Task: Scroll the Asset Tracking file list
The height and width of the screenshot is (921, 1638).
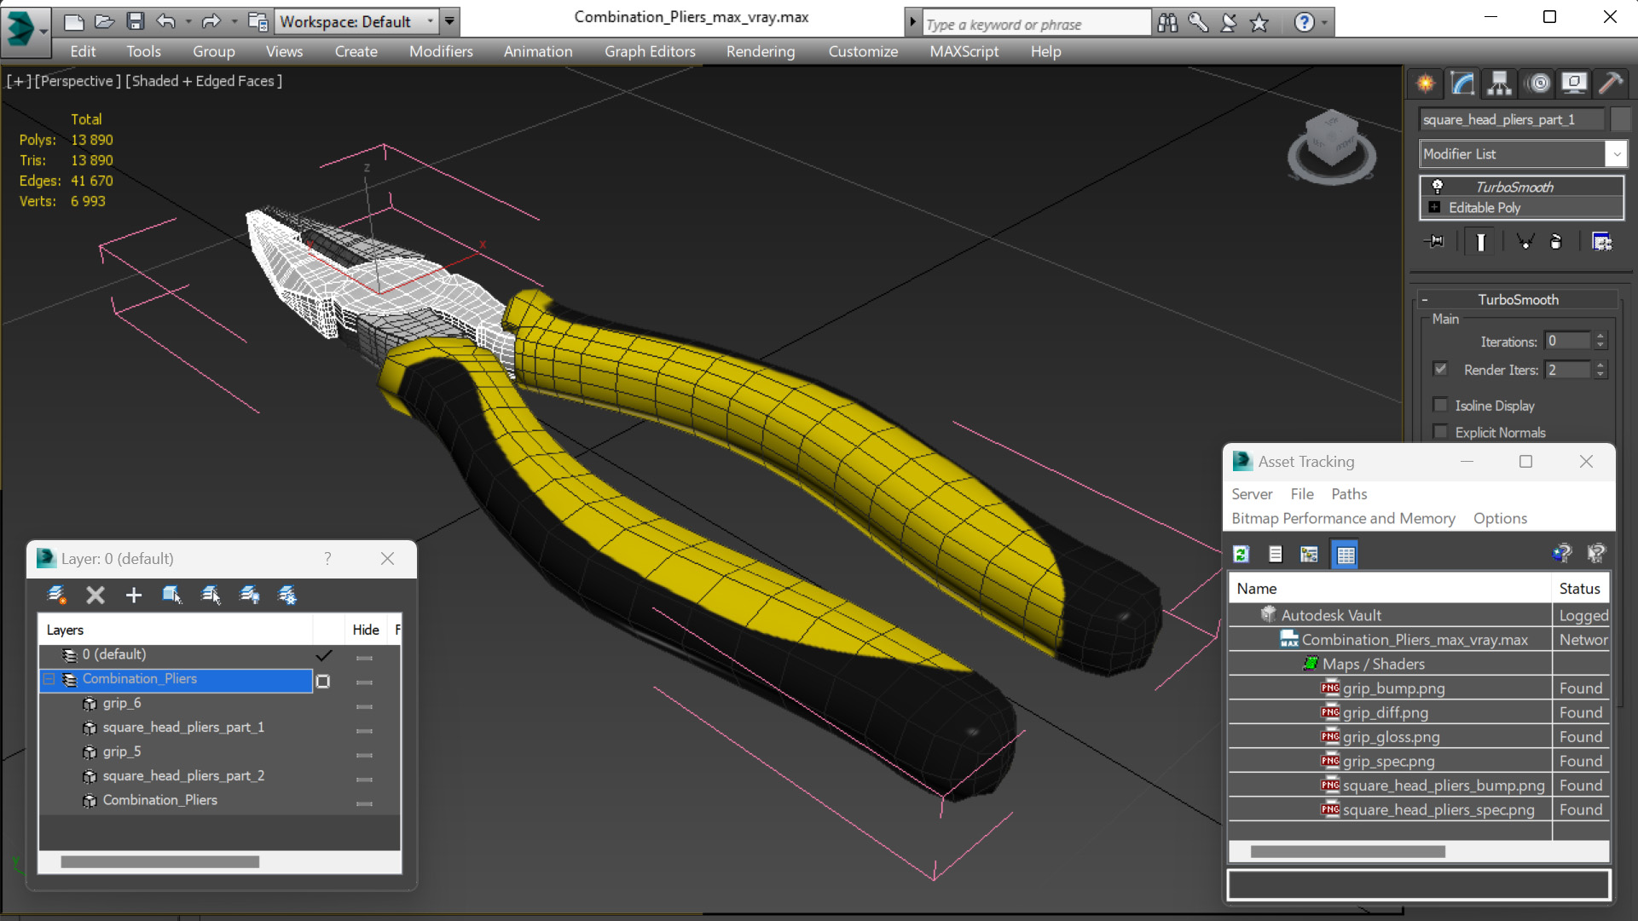Action: point(1346,851)
